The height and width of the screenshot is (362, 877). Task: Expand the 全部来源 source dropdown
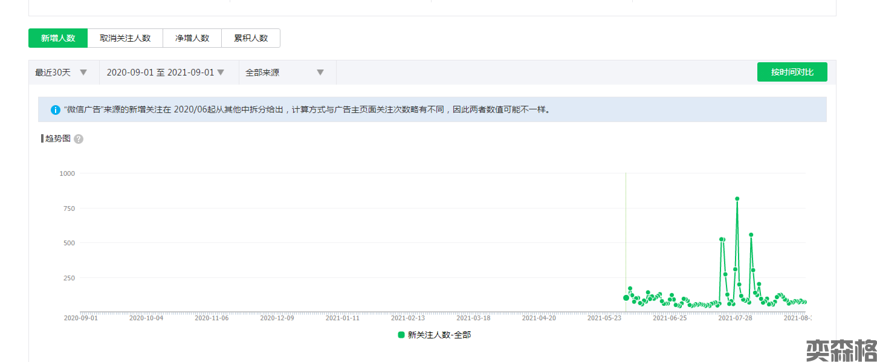coord(285,73)
